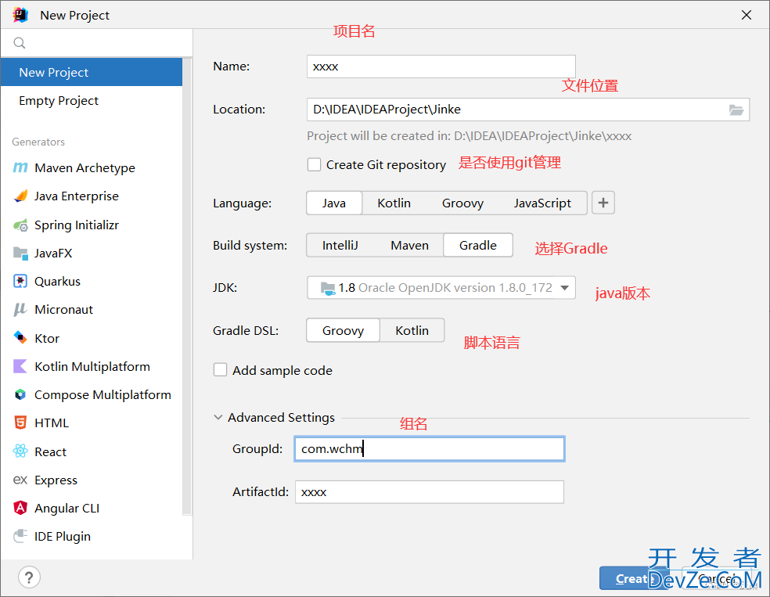Select the Maven Archetype generator icon
The height and width of the screenshot is (597, 770).
pyautogui.click(x=20, y=168)
